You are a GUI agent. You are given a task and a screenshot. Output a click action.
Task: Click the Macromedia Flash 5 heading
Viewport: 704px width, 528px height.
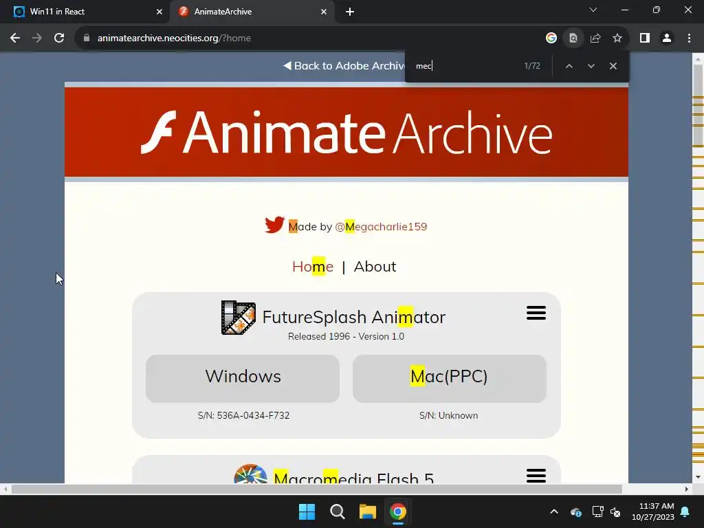click(354, 477)
